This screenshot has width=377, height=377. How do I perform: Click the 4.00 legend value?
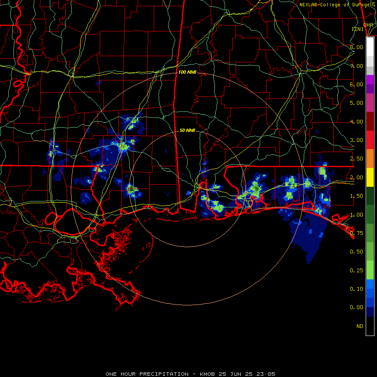[356, 121]
